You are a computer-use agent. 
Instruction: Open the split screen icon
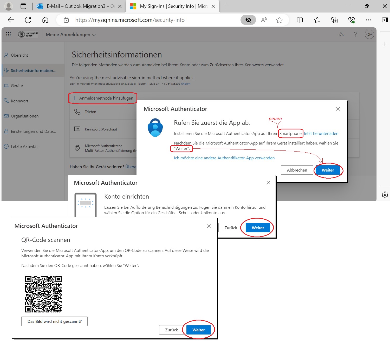[300, 20]
